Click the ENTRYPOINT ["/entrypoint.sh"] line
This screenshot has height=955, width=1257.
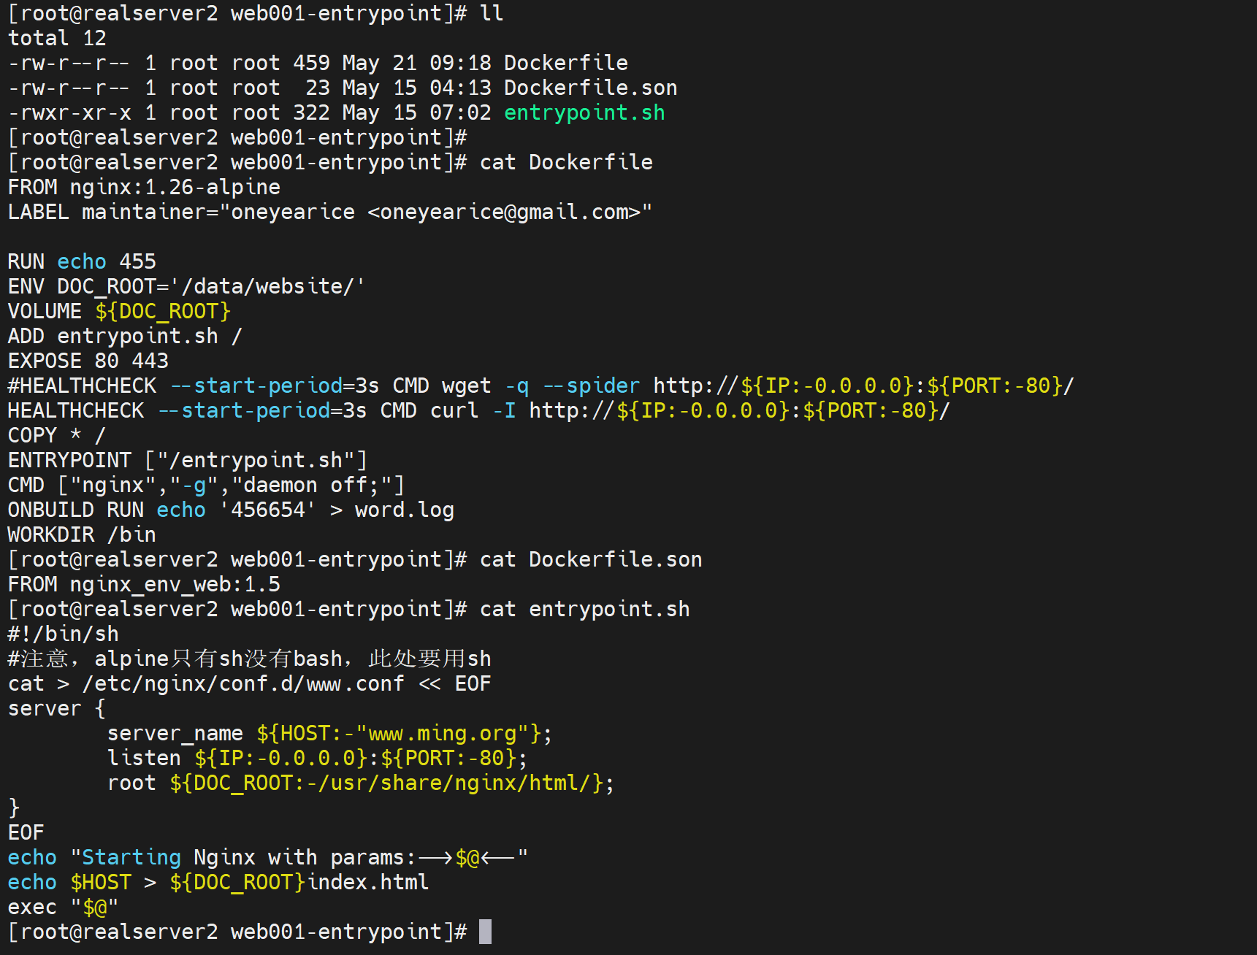(x=187, y=460)
